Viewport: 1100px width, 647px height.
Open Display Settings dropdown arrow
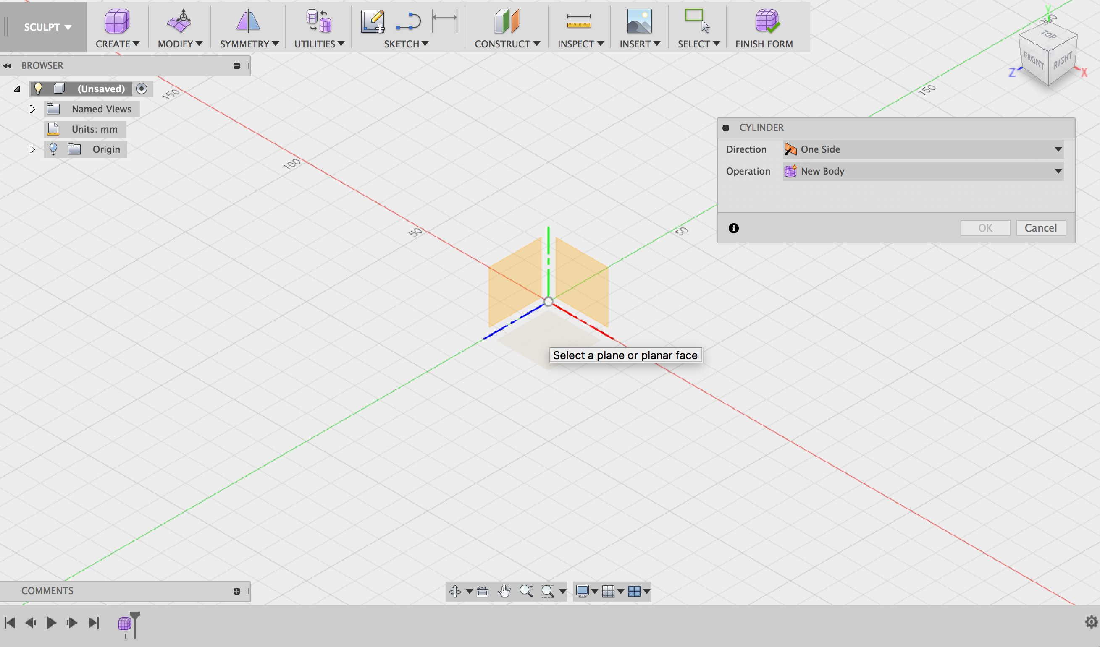(595, 592)
